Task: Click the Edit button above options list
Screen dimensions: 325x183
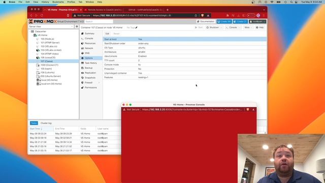Action: click(x=107, y=34)
